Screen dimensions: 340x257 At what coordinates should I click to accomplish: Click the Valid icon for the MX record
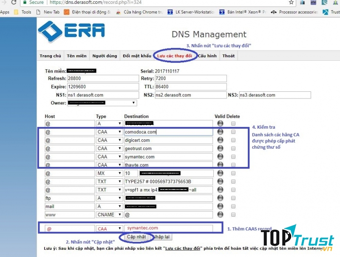tap(220, 173)
